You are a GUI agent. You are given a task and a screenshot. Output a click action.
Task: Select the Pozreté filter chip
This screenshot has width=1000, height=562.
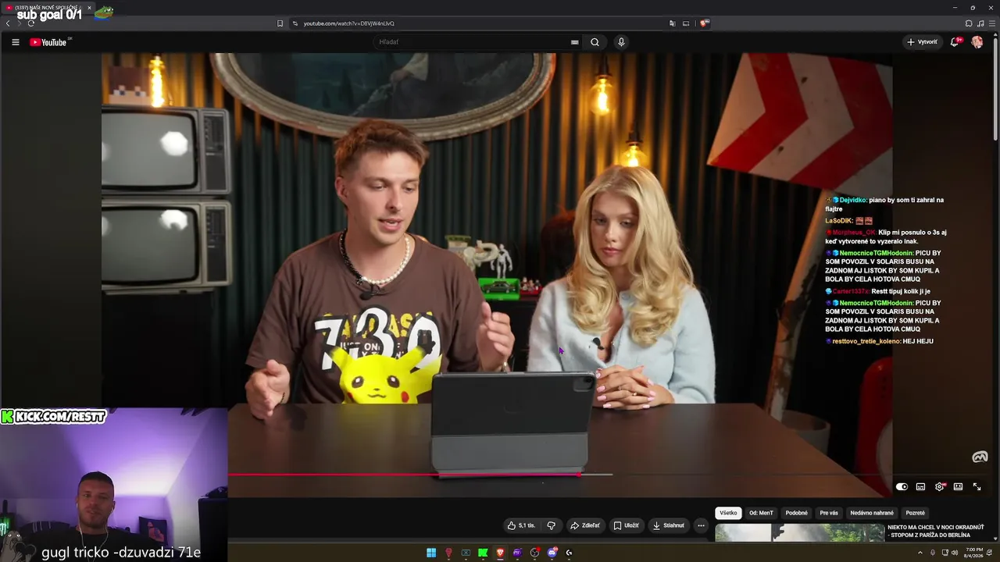(915, 513)
